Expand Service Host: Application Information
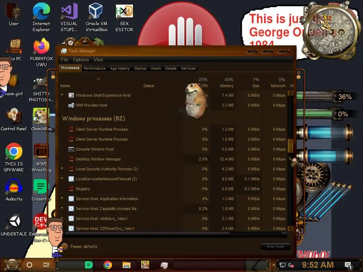This screenshot has height=272, width=363. pos(62,198)
